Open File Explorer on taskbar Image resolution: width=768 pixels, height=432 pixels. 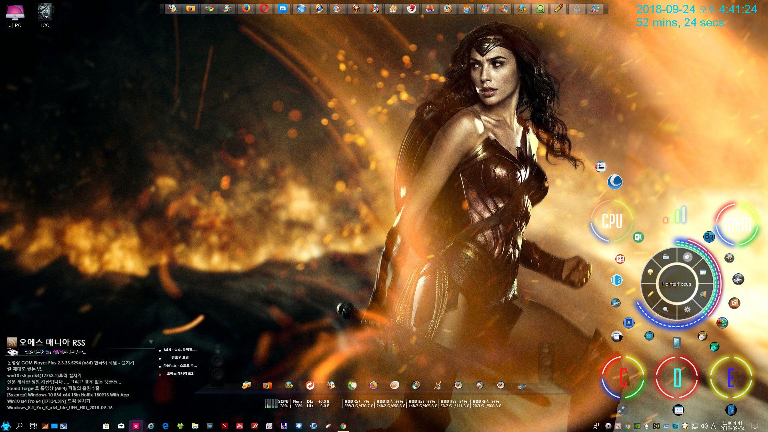195,426
